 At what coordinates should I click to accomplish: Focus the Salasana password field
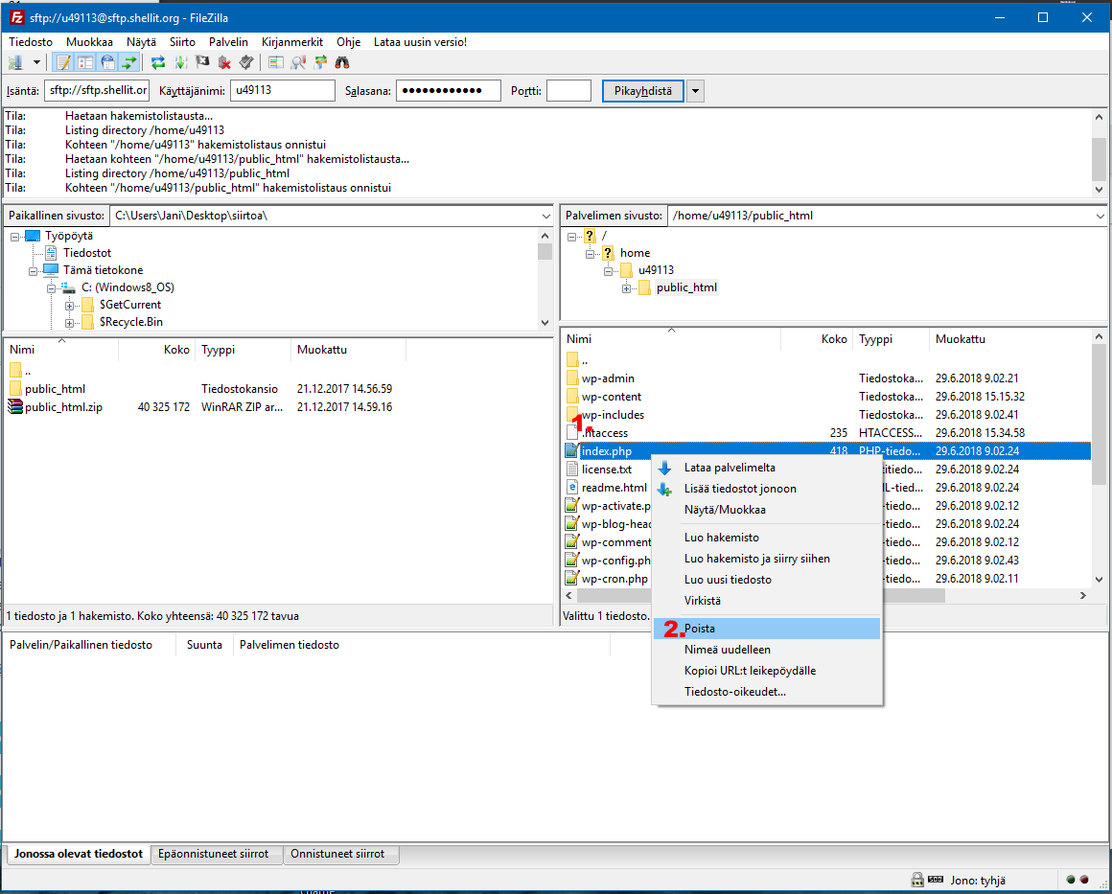[449, 91]
